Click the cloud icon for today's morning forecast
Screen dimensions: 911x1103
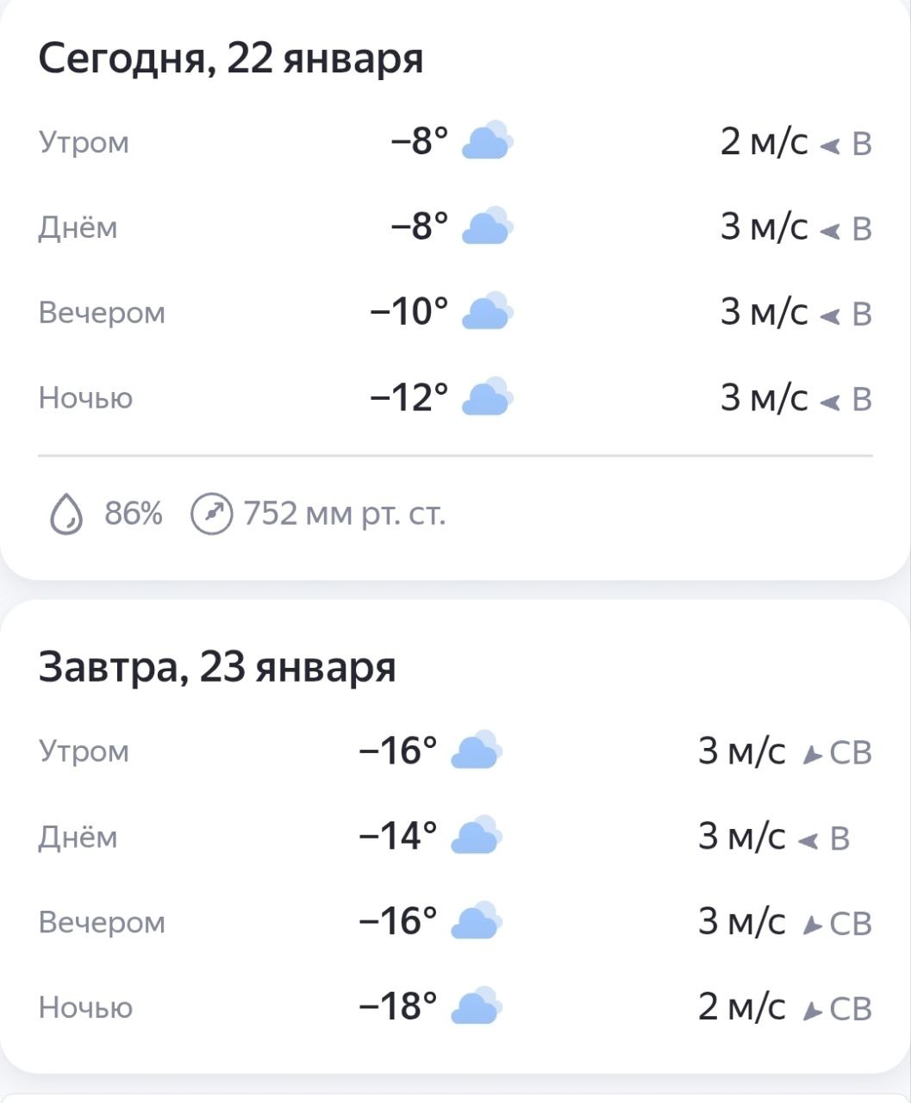(x=487, y=141)
